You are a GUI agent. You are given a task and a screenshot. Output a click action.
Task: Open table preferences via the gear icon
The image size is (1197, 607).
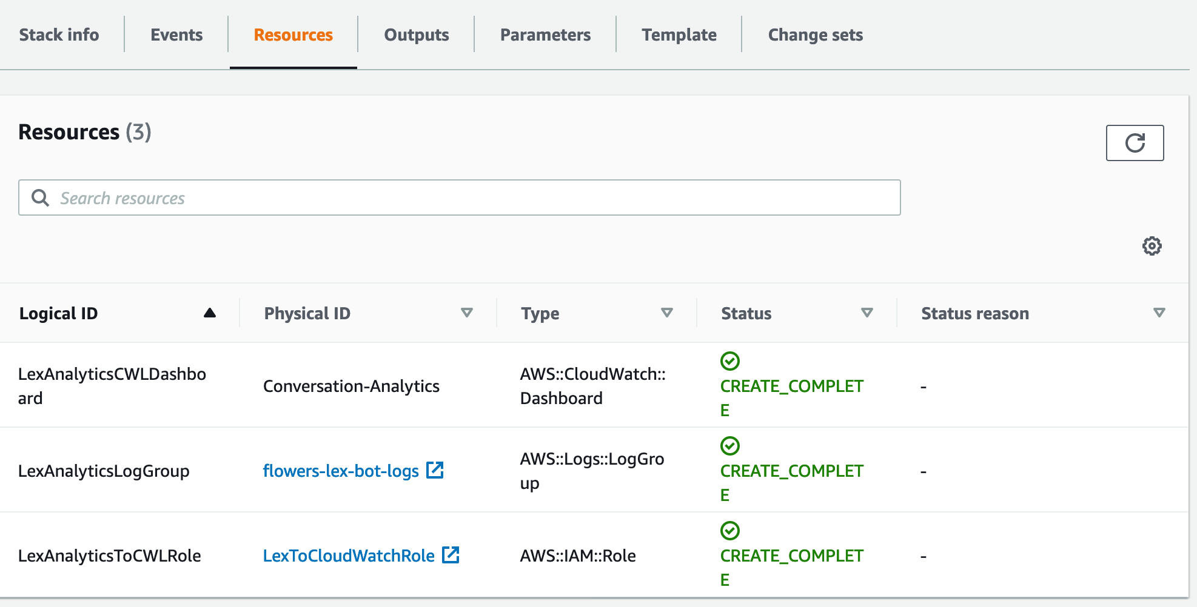click(x=1152, y=245)
